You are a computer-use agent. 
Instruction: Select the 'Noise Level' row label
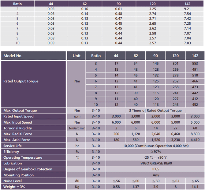point(33,181)
